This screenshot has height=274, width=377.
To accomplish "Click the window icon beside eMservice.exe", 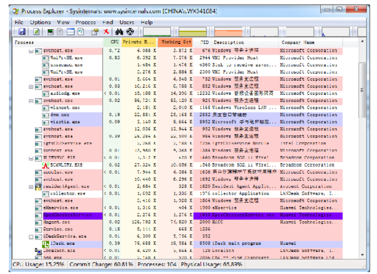I will 38,208.
